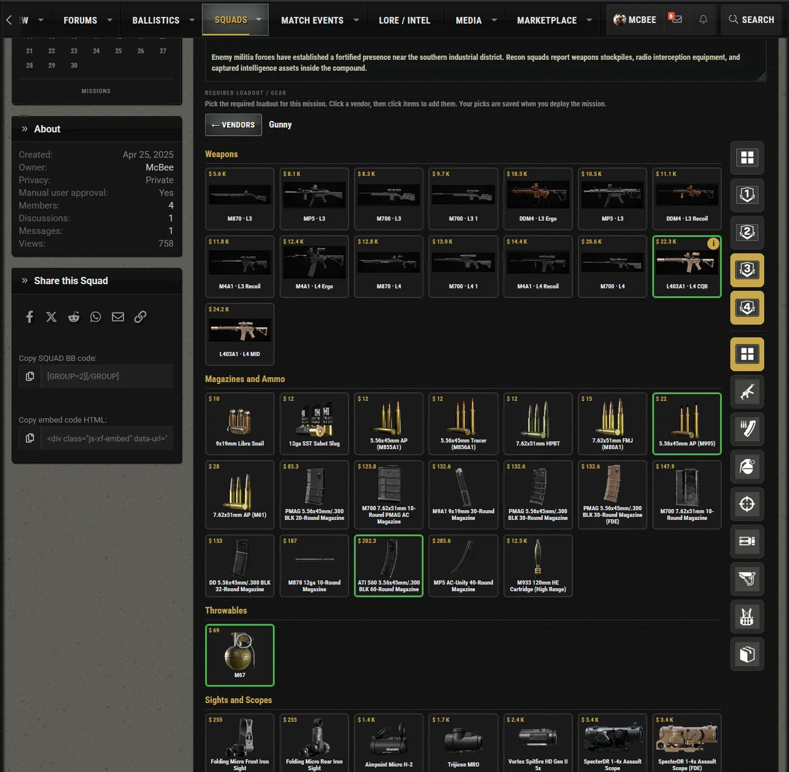
Task: Add the M933 120mm HE Cartridge
Action: tap(538, 566)
